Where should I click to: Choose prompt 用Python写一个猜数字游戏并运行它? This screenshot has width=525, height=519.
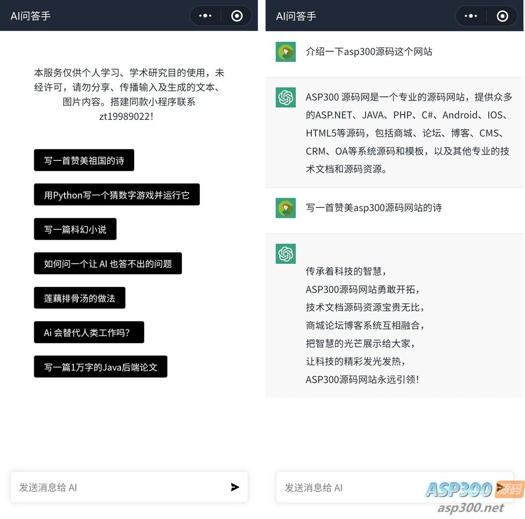[x=117, y=194]
